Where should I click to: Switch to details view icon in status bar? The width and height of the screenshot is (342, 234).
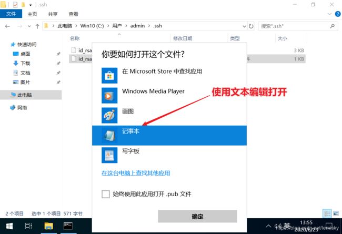pos(327,213)
